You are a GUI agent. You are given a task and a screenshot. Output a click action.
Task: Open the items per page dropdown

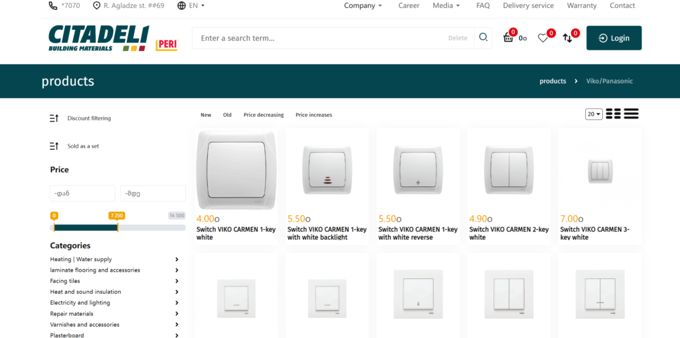click(x=594, y=114)
